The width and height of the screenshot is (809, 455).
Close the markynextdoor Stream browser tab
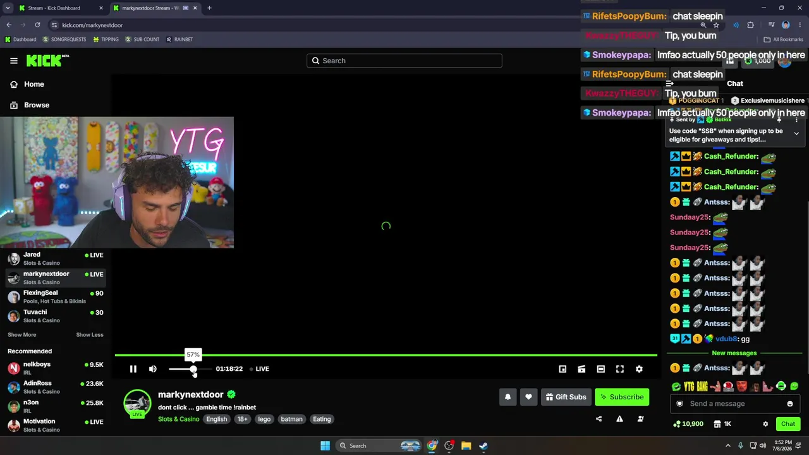click(195, 8)
